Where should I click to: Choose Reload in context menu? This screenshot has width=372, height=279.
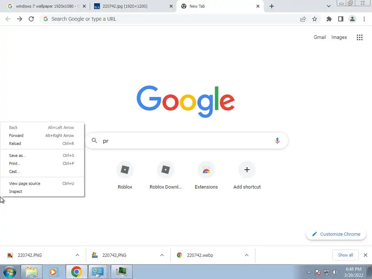pyautogui.click(x=42, y=143)
